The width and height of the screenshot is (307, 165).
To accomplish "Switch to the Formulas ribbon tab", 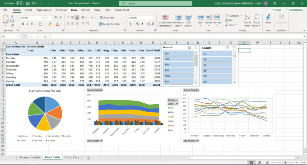I will point(61,10).
